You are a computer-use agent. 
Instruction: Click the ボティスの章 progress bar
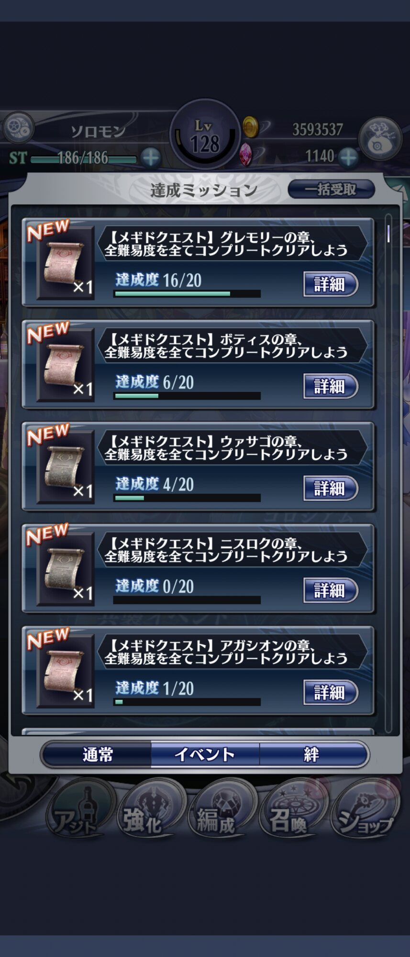click(187, 396)
